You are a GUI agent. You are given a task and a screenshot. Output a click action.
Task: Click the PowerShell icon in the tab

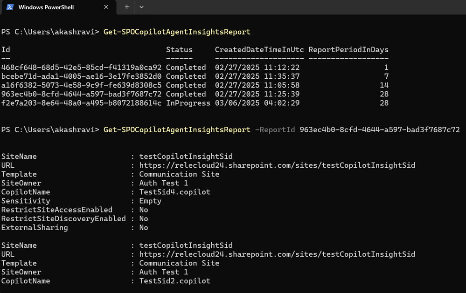click(10, 7)
